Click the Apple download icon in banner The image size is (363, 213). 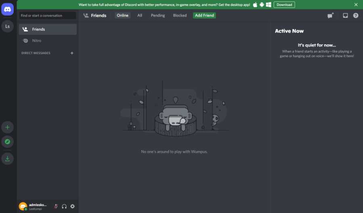pos(255,5)
